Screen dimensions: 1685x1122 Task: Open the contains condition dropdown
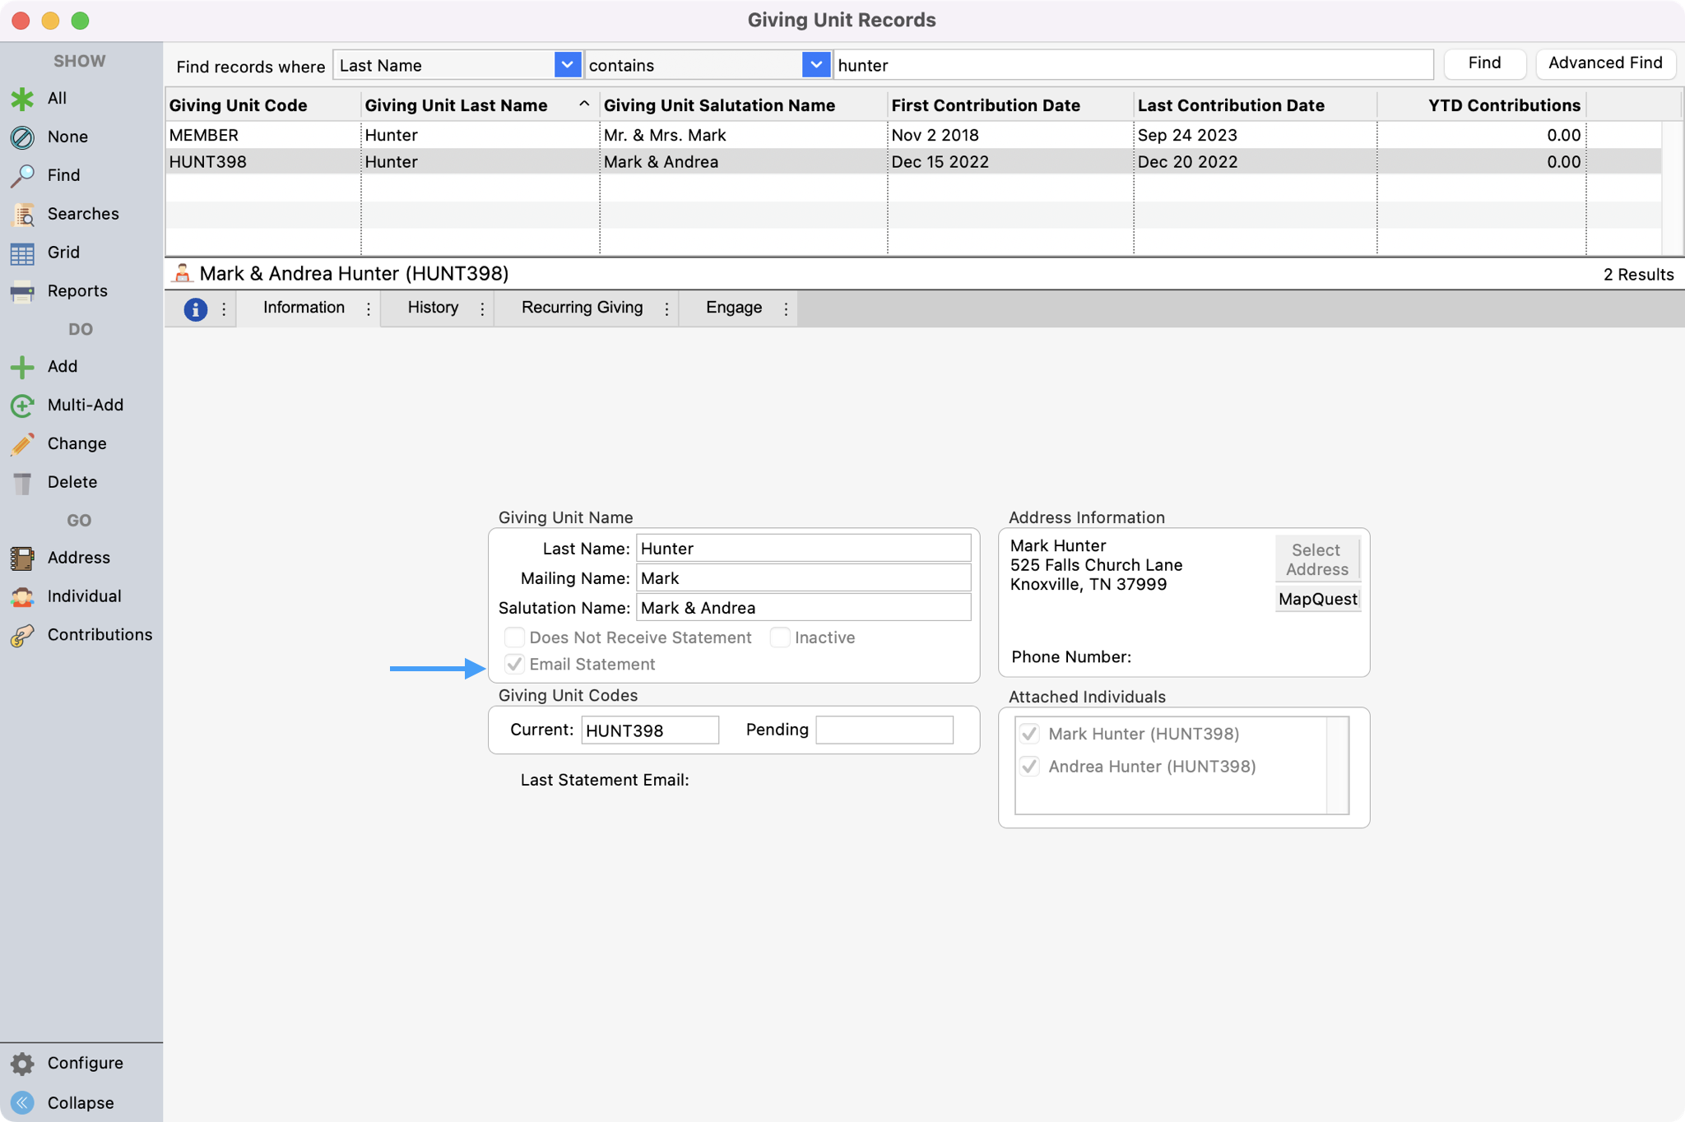815,65
